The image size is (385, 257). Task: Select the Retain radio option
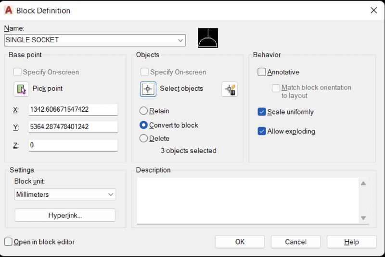click(x=143, y=111)
